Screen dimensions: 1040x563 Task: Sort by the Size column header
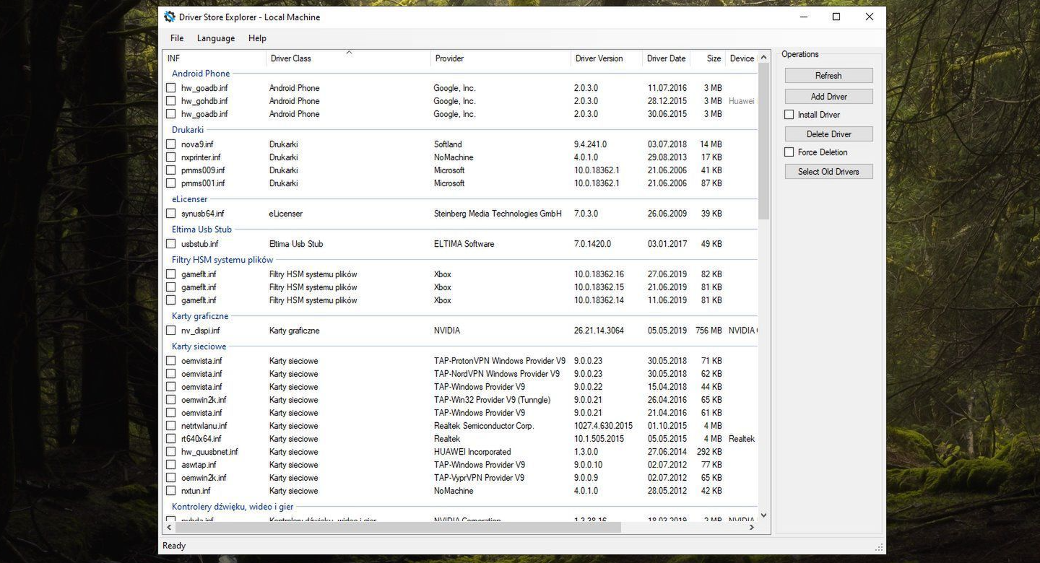708,58
